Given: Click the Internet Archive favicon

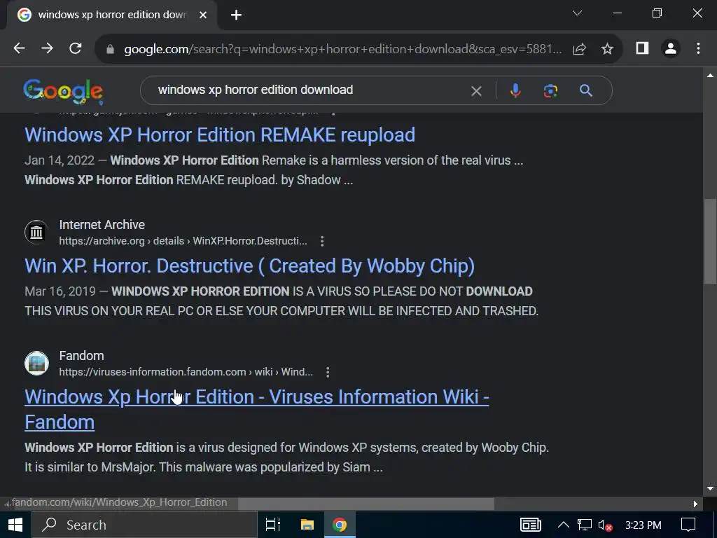Looking at the screenshot, I should pos(36,233).
